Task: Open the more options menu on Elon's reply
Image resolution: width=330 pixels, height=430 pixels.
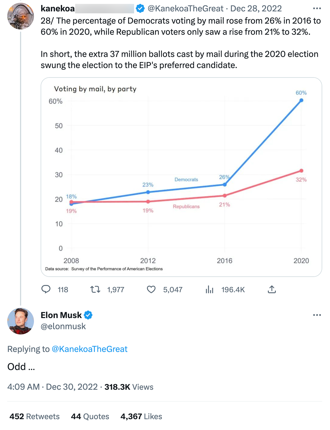Action: [317, 315]
